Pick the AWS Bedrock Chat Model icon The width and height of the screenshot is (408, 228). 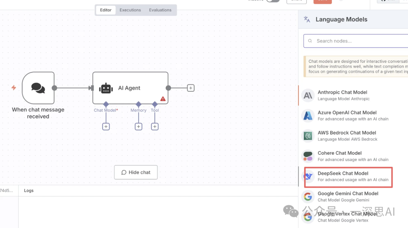point(308,136)
